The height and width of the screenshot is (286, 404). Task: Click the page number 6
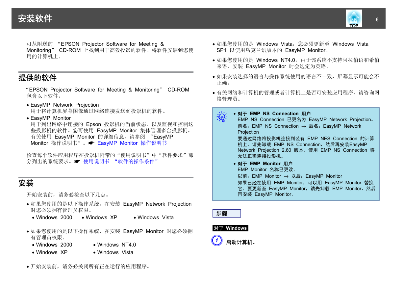click(377, 19)
